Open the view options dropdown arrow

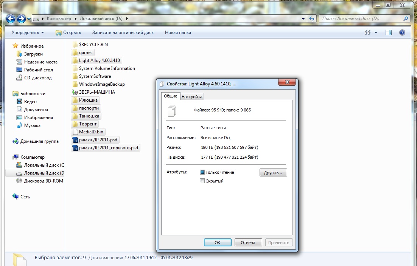point(376,32)
